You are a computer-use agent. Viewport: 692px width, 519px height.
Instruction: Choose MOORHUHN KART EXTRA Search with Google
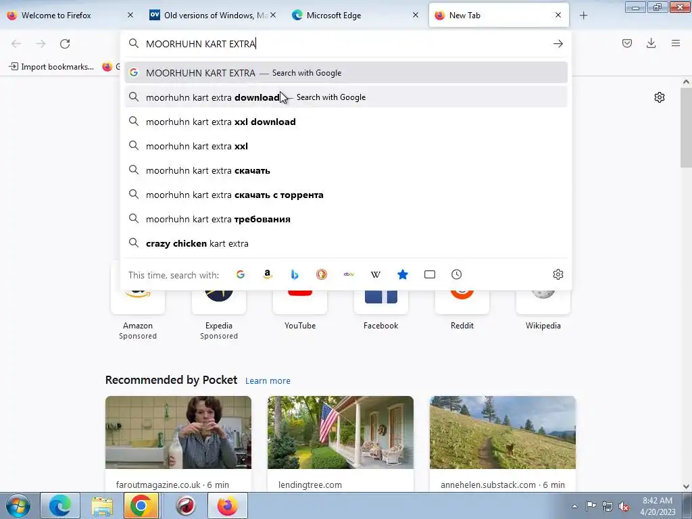coord(346,73)
